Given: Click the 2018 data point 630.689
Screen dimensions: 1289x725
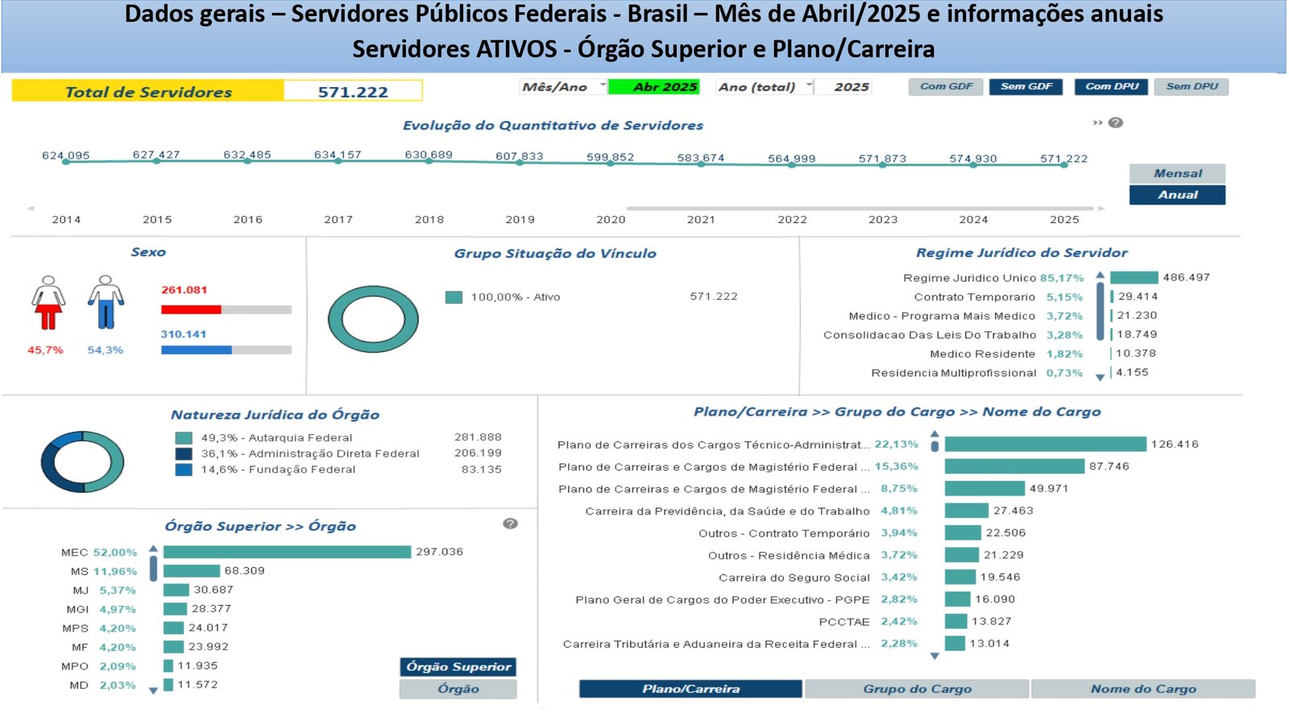Looking at the screenshot, I should [x=429, y=161].
